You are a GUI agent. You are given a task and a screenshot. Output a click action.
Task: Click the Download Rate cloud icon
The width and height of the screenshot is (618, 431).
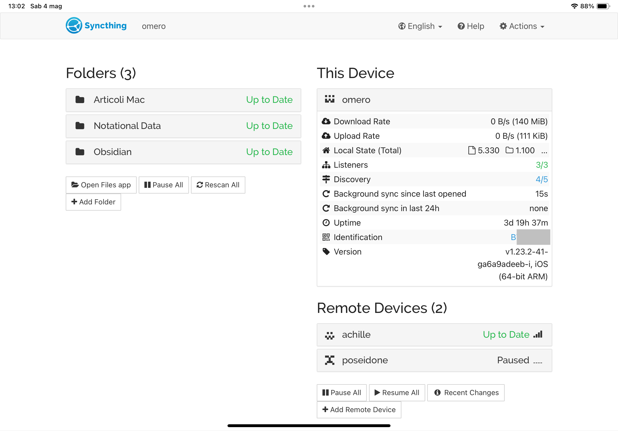pos(326,121)
